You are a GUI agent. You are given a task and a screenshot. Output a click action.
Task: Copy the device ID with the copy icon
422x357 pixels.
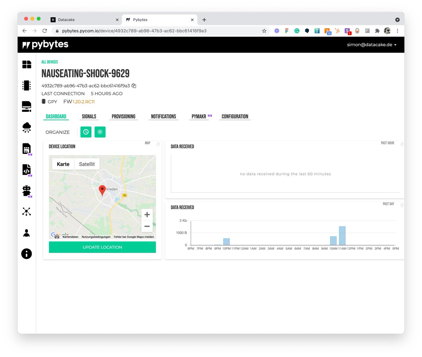(133, 85)
